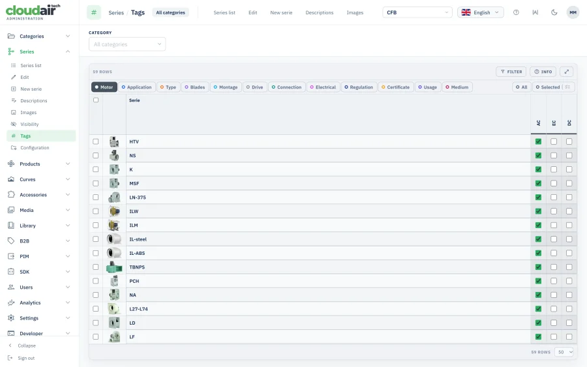Expand the Settings chevron in sidebar

[68, 317]
